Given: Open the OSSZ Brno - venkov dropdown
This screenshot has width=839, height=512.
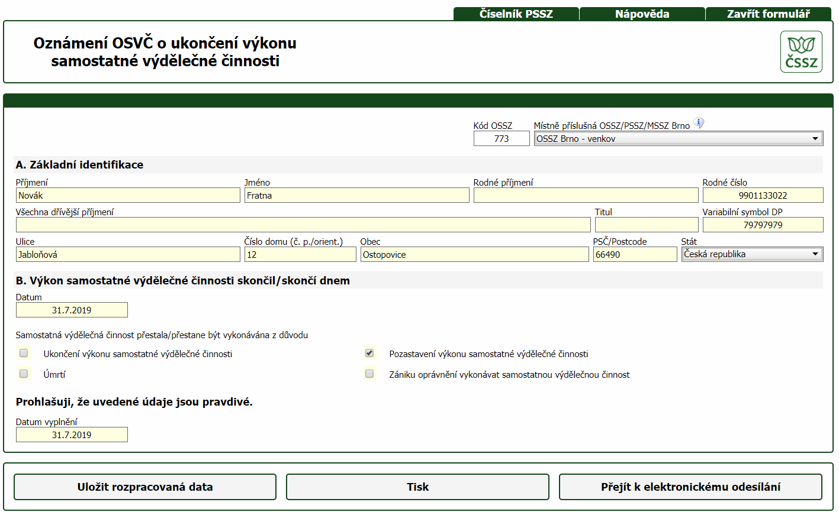Looking at the screenshot, I should (679, 138).
